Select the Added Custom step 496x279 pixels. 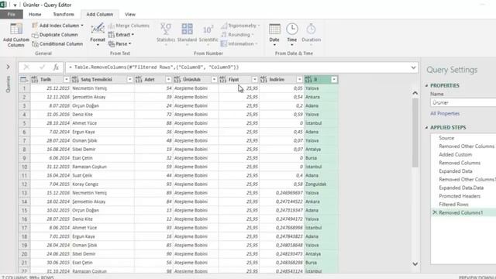tap(455, 154)
